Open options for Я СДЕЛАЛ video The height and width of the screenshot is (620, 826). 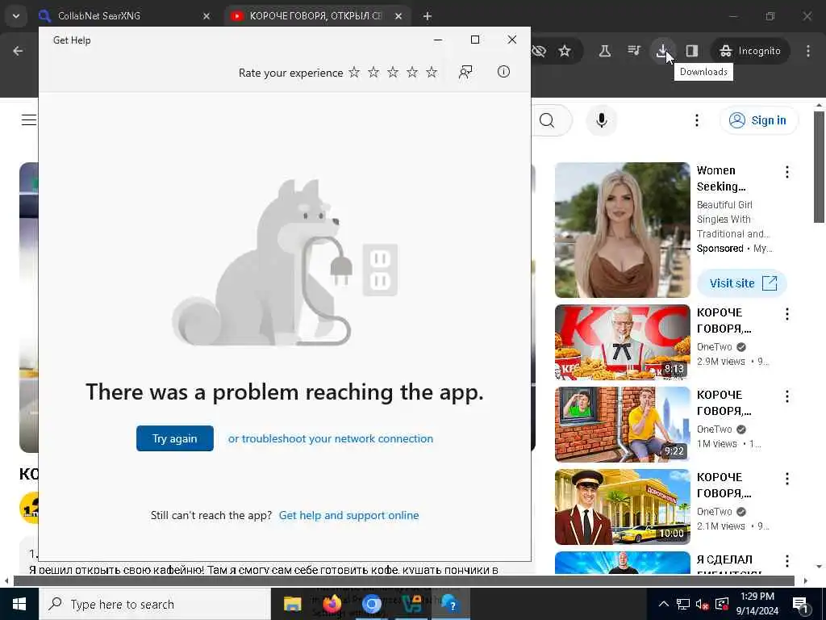click(787, 561)
